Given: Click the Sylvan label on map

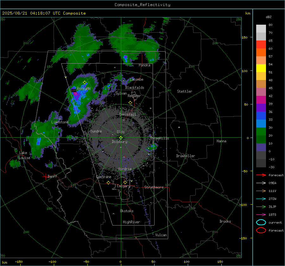Looking at the screenshot, I should click(121, 93).
